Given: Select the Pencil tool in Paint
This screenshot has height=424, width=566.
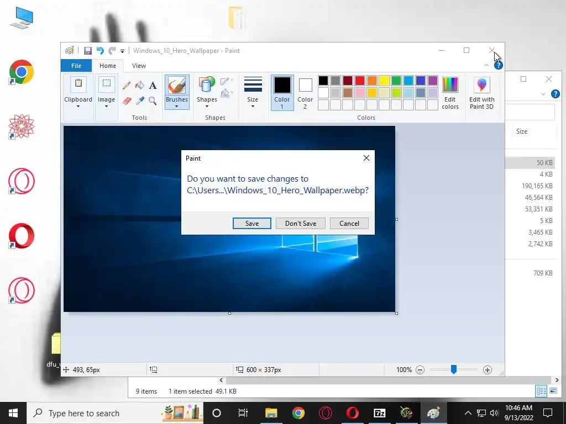Looking at the screenshot, I should click(127, 86).
